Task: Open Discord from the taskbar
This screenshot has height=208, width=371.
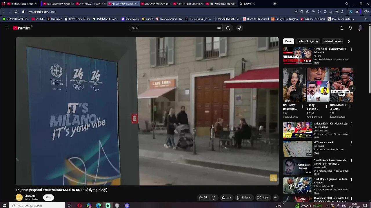Action: 127,205
